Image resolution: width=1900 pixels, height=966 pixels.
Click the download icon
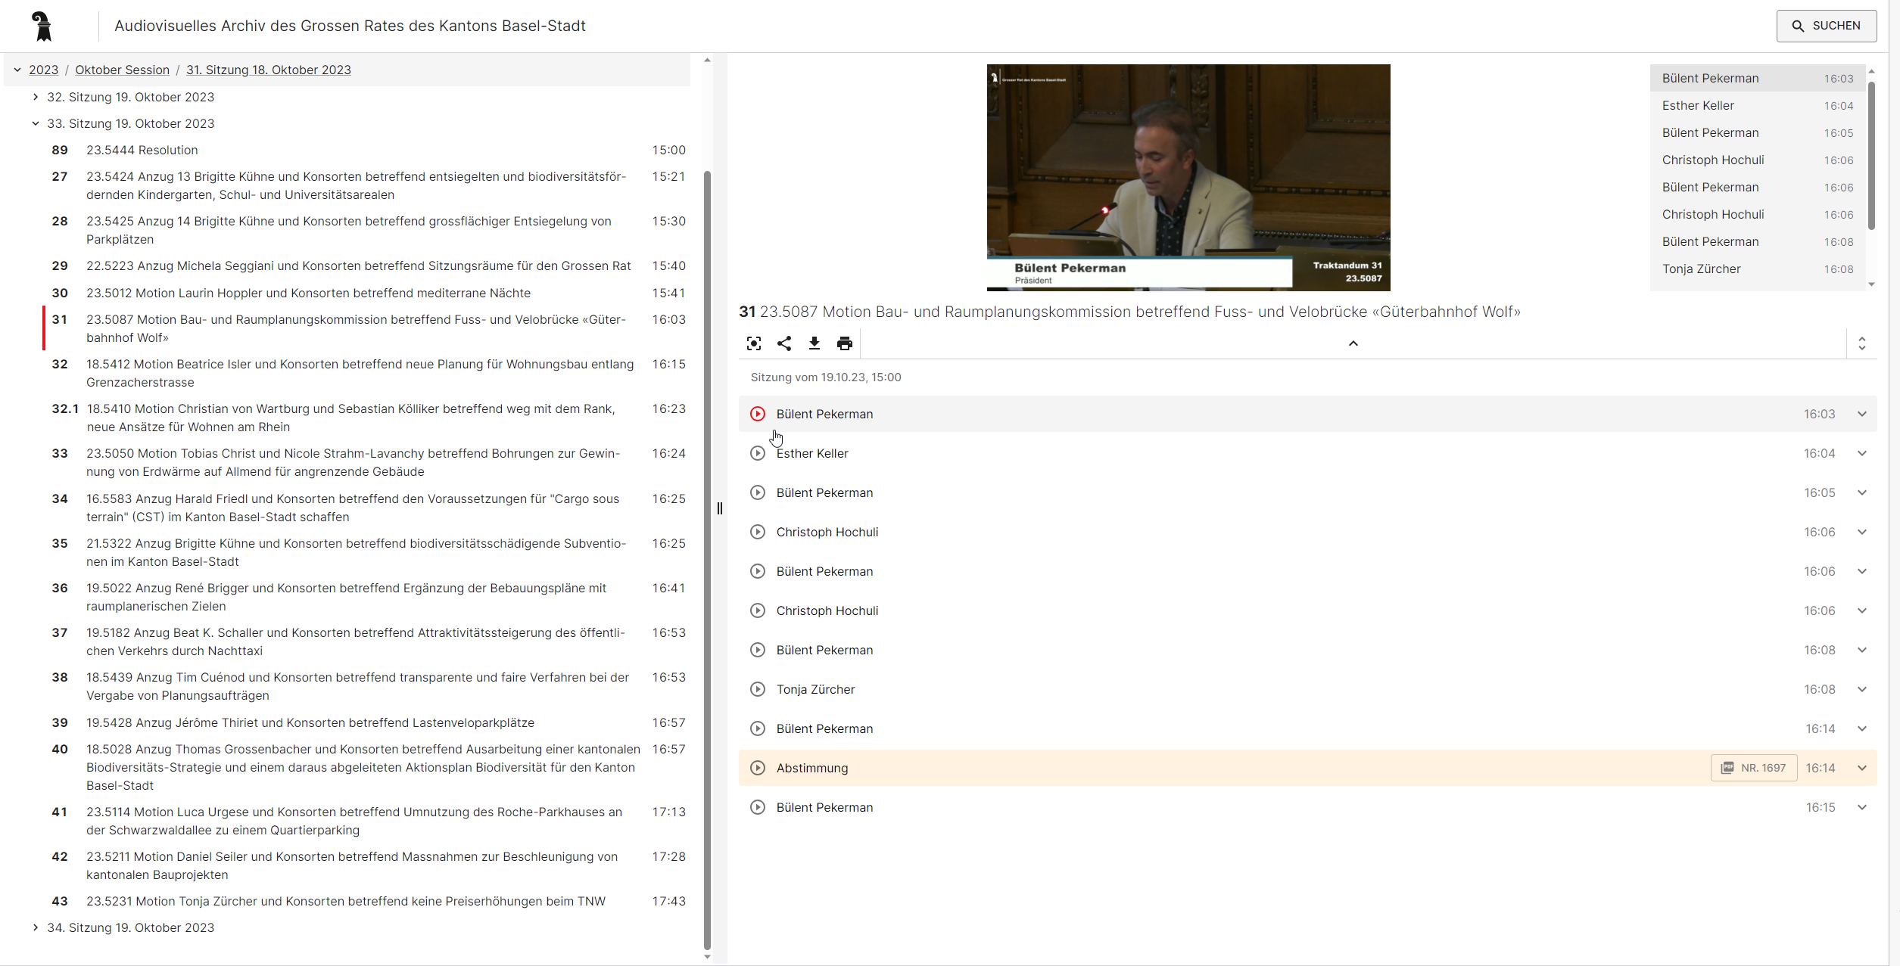[815, 343]
